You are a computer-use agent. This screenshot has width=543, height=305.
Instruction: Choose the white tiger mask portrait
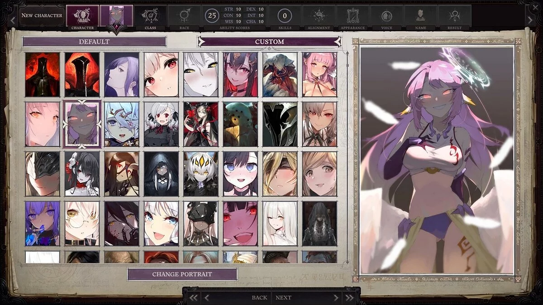201,174
